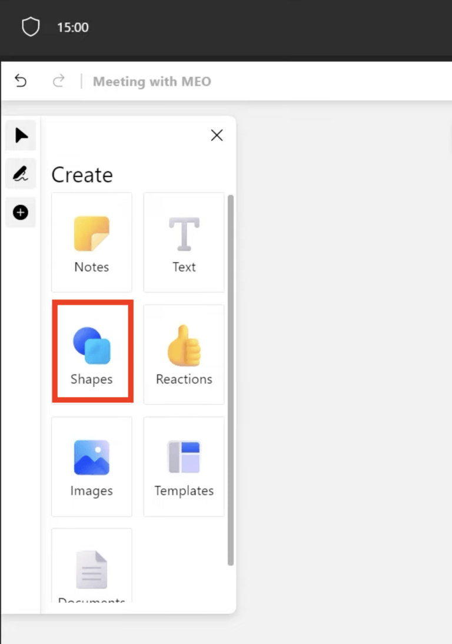Click the shield icon in status bar
This screenshot has height=644, width=452.
(31, 27)
